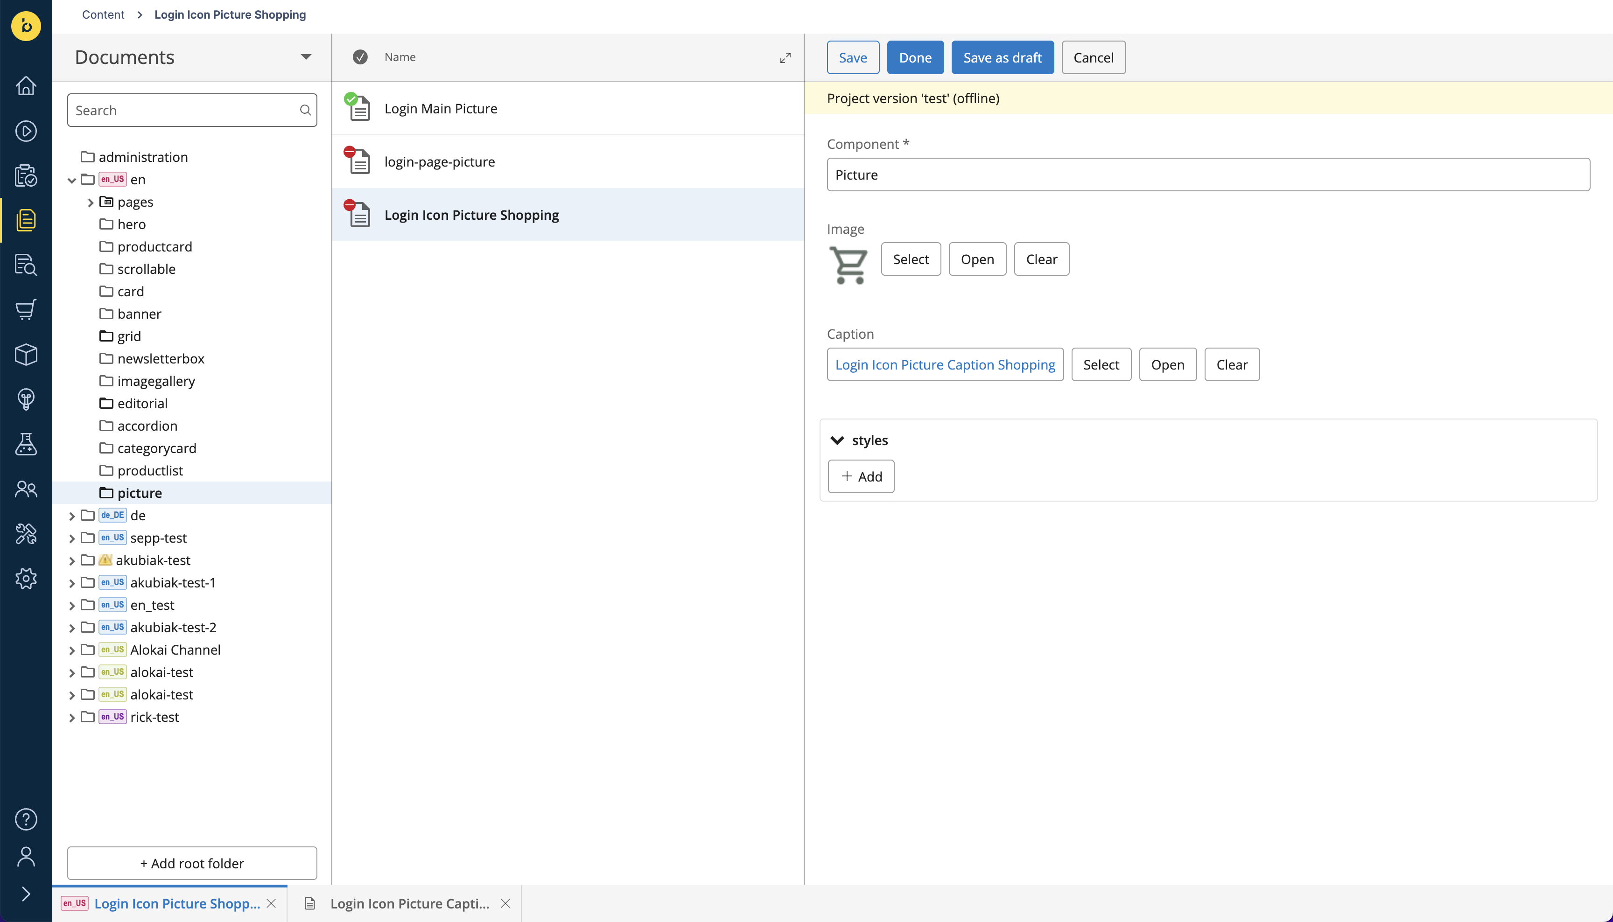Click the search magnifier in Documents

coord(305,110)
